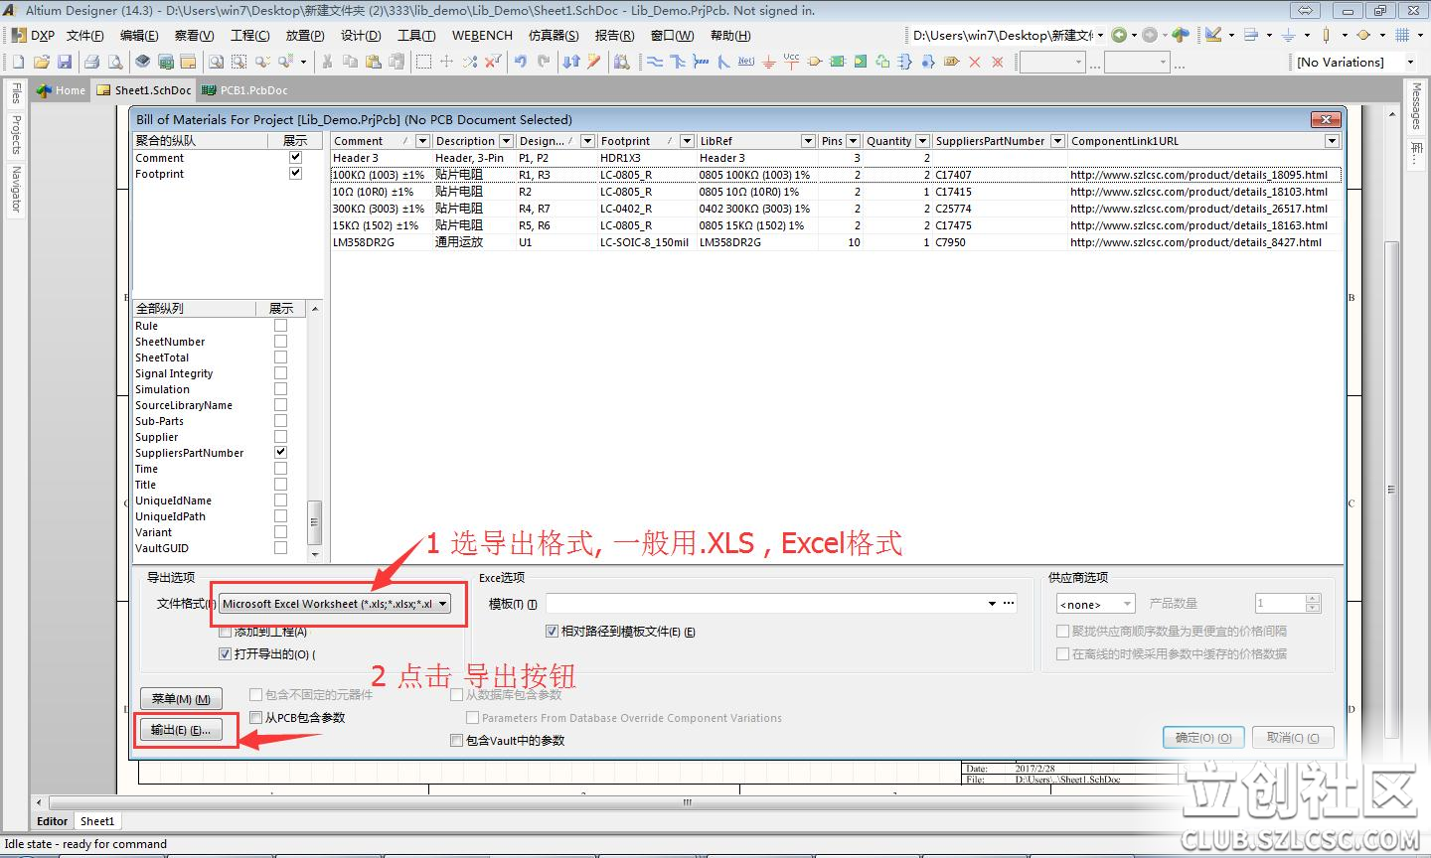Open the No Variations dropdown

pyautogui.click(x=1409, y=62)
